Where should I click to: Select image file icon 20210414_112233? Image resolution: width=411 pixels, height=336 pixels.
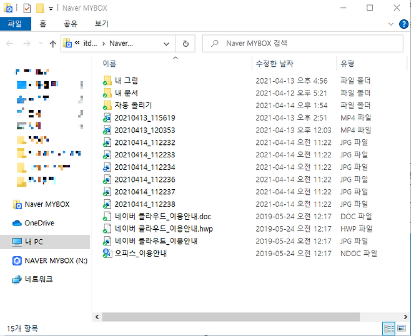107,155
